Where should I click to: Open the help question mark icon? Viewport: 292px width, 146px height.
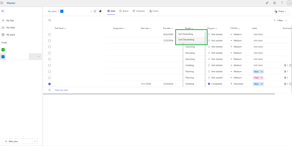pos(282,3)
